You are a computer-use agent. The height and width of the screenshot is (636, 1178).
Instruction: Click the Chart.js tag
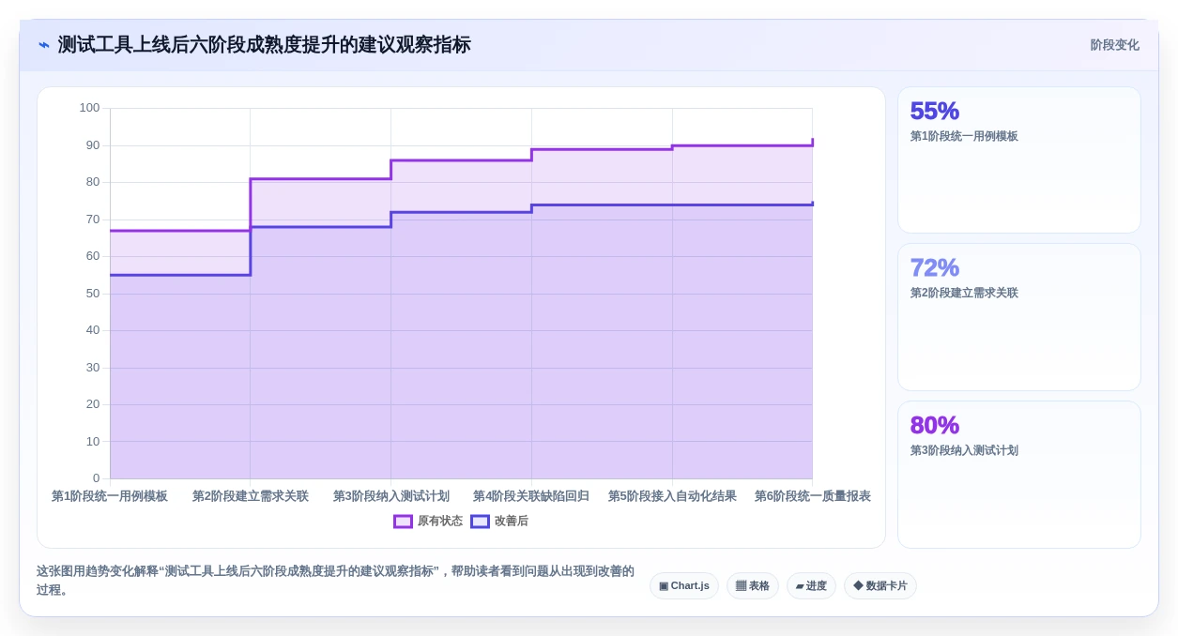tap(684, 586)
